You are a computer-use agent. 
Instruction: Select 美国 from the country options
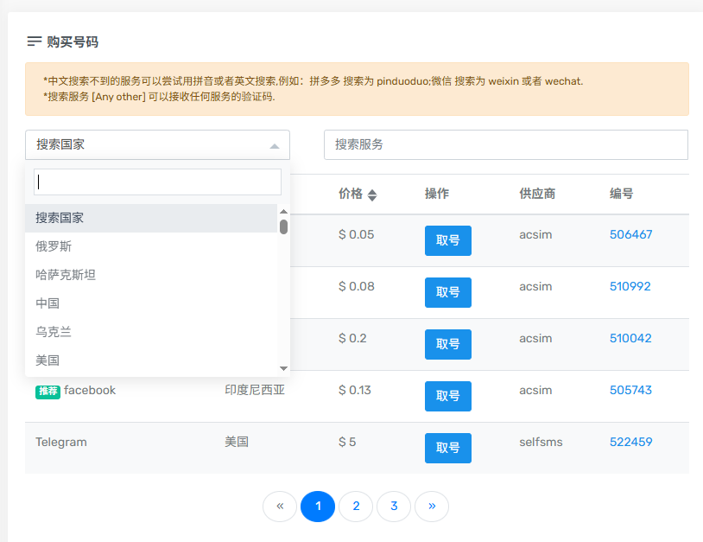pyautogui.click(x=47, y=360)
